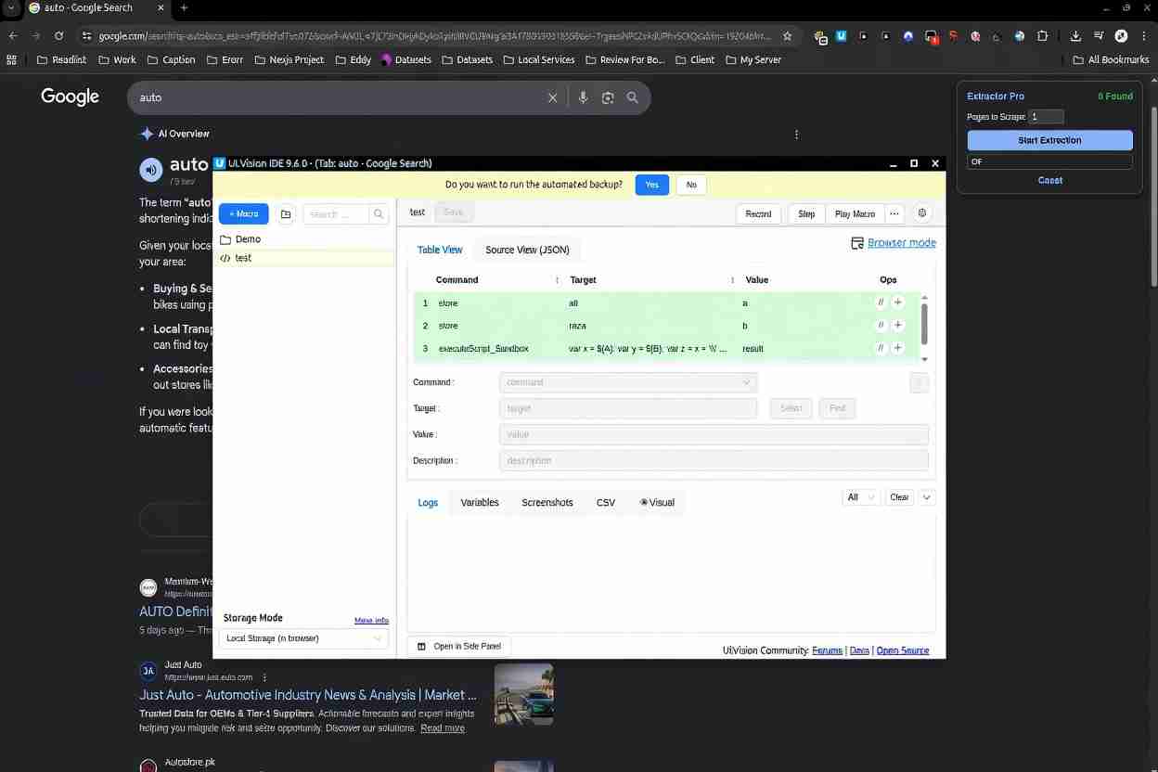Click Yes to run automated backup
The width and height of the screenshot is (1158, 772).
click(x=651, y=185)
